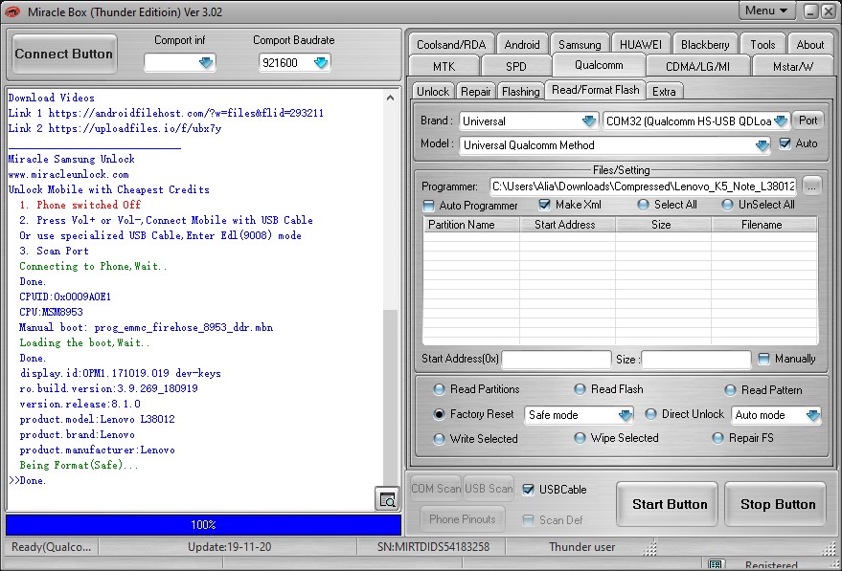The image size is (842, 571).
Task: Click the status bar icon next to Registered
Action: 715,564
